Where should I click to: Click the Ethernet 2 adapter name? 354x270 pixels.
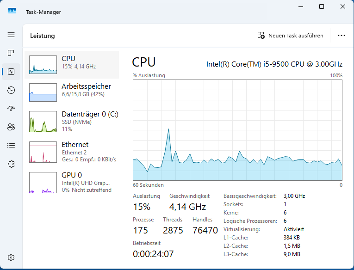75,153
